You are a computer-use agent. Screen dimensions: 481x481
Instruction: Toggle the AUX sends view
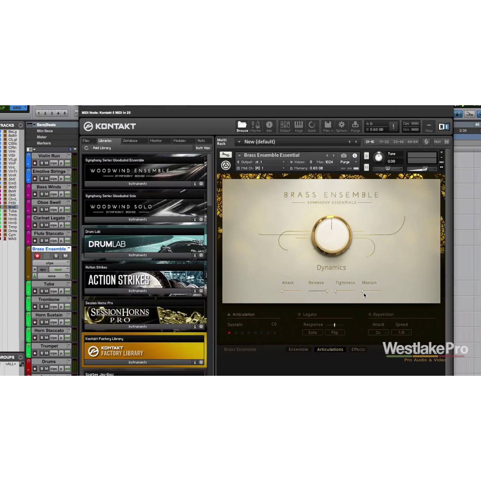click(x=437, y=142)
